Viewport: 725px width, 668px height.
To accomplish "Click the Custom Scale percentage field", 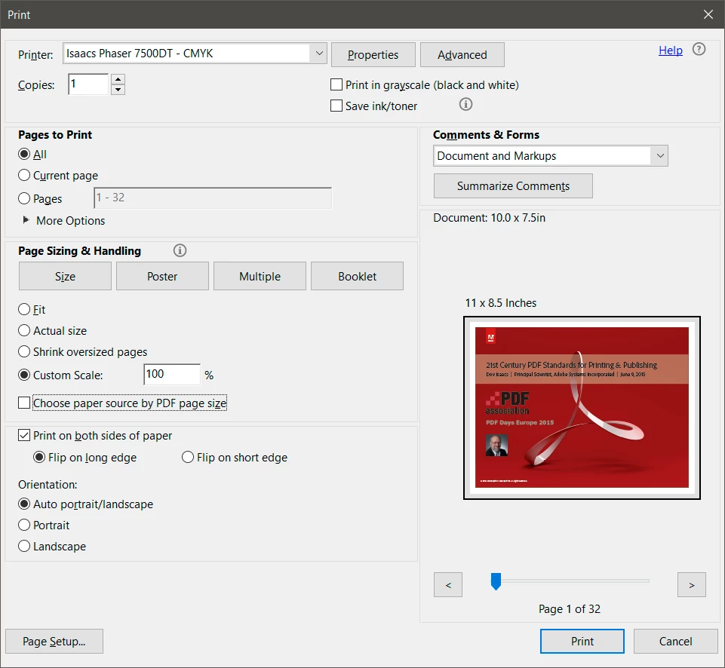I will pos(172,374).
